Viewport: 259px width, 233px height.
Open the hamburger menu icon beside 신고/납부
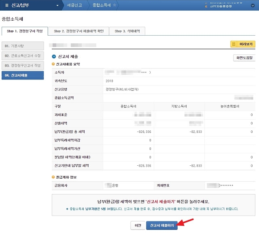[x=7, y=5]
